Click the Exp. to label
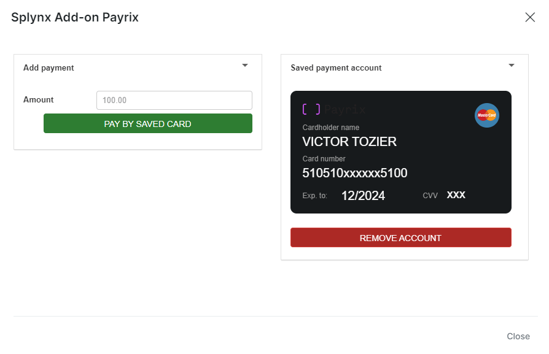Image resolution: width=549 pixels, height=354 pixels. (314, 196)
